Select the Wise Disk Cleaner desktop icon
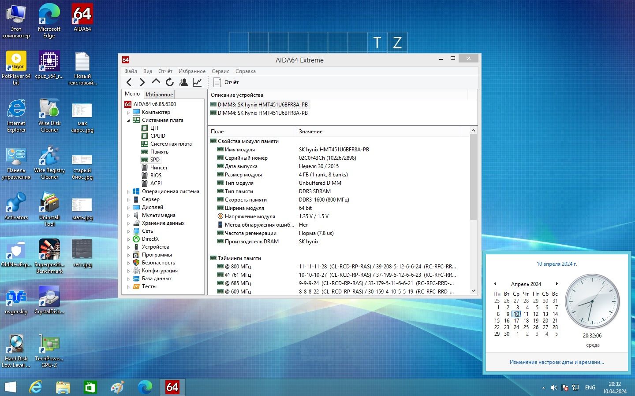The height and width of the screenshot is (396, 635). point(49,115)
